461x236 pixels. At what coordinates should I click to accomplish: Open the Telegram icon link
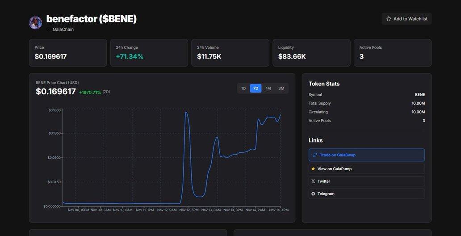click(x=313, y=194)
